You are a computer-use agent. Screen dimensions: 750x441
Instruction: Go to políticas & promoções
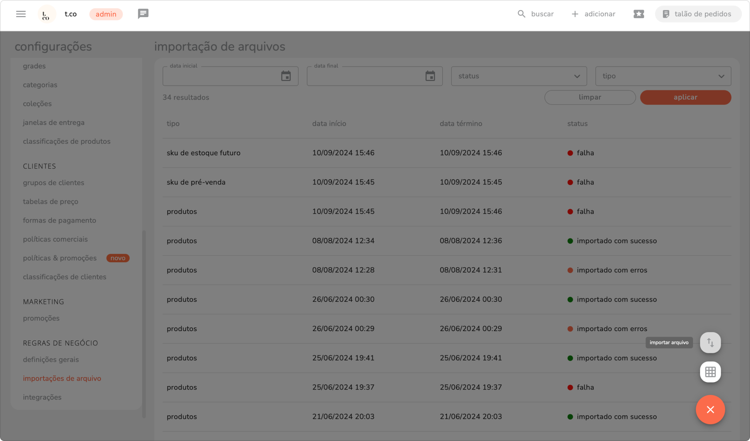pyautogui.click(x=60, y=258)
